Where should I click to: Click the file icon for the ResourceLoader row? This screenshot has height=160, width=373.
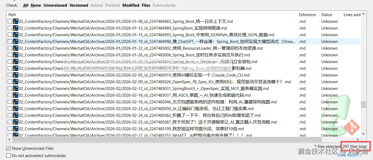[16, 48]
